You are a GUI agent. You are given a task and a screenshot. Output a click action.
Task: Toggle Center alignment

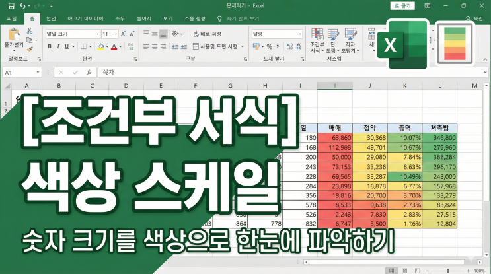click(155, 46)
